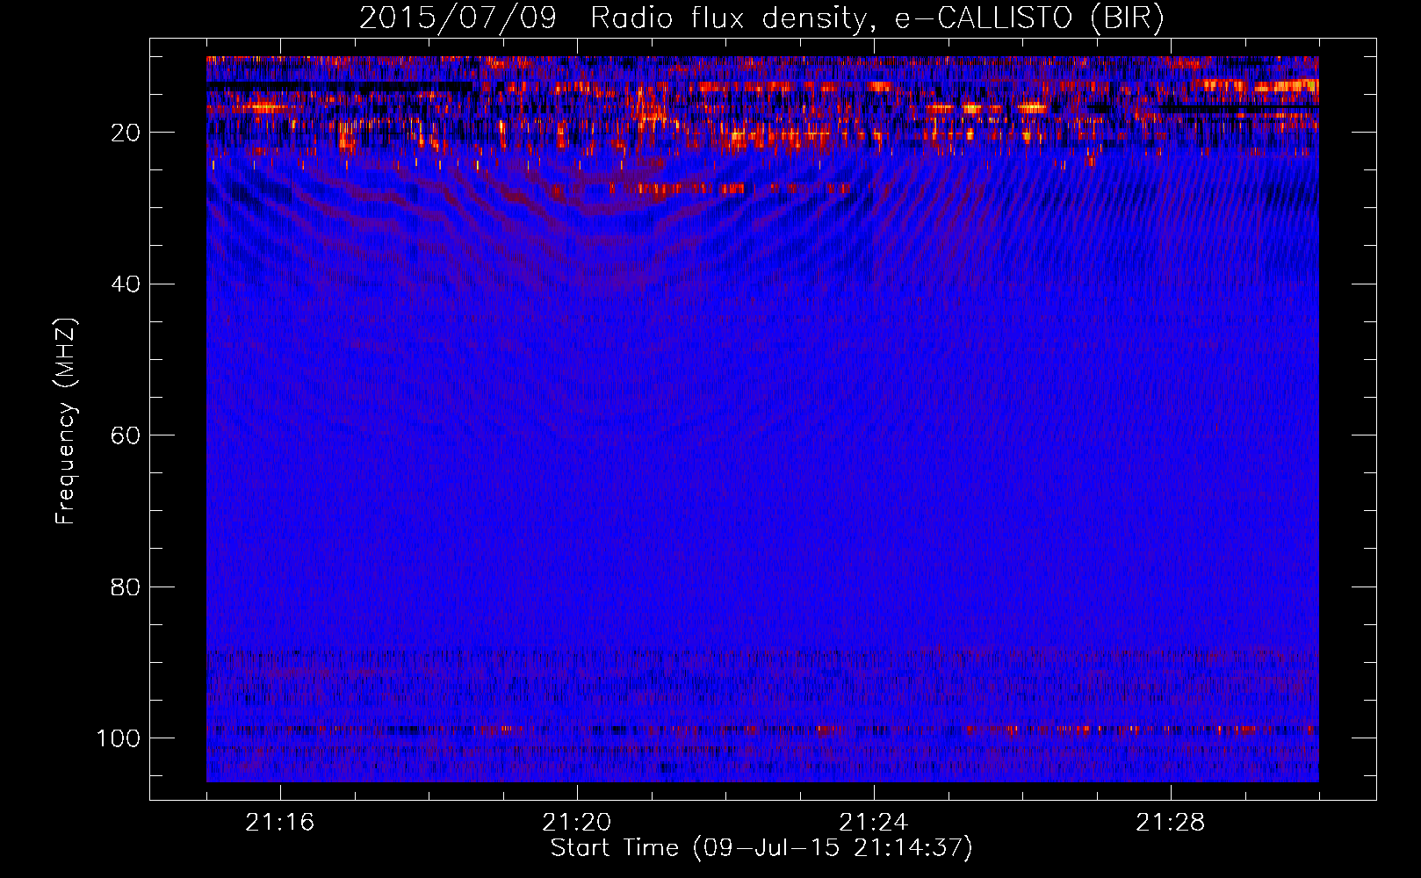Click the 21:24 time tick label

click(874, 823)
